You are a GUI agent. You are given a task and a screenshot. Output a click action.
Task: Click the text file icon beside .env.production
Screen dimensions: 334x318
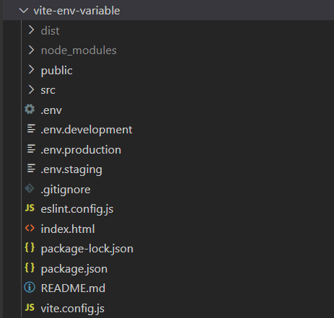point(31,149)
